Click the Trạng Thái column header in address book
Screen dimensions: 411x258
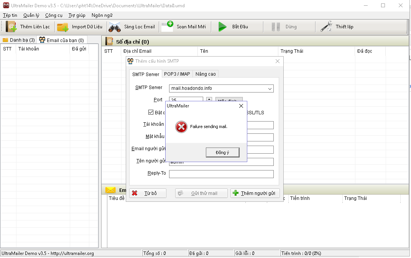pyautogui.click(x=317, y=51)
